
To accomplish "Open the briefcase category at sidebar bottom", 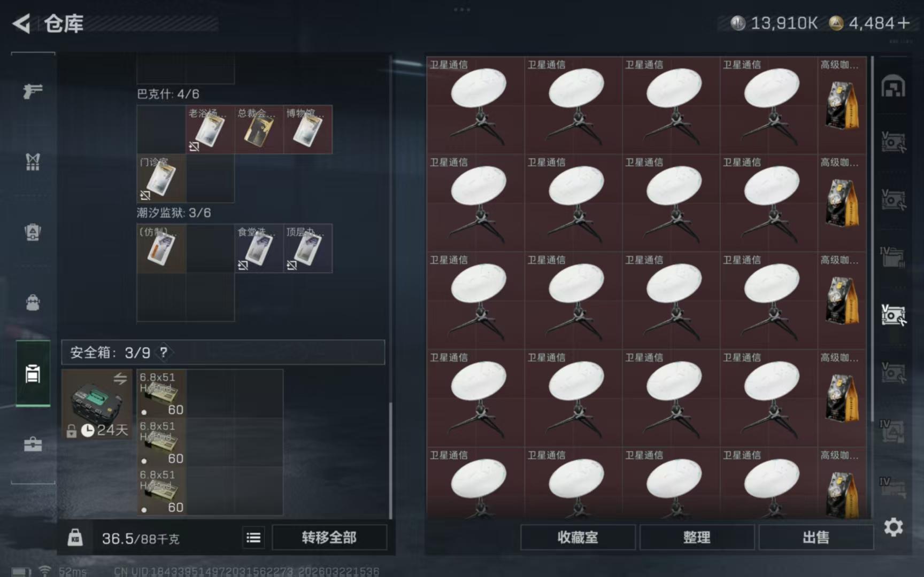I will pyautogui.click(x=33, y=444).
